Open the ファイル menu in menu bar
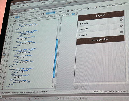129x101 pixels. [33, 2]
